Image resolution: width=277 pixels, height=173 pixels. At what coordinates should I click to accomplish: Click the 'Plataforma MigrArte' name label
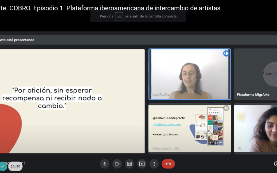(x=253, y=95)
